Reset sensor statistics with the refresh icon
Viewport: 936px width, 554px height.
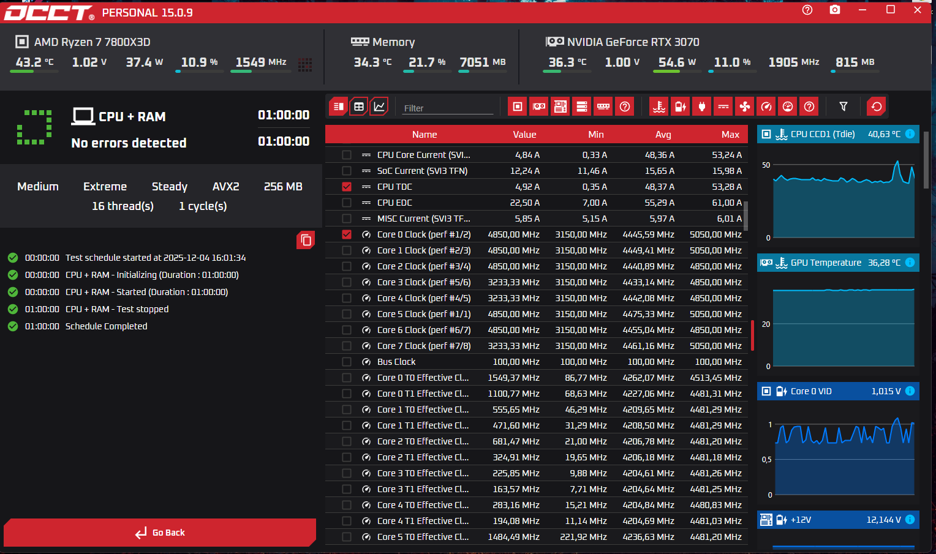[x=877, y=107]
